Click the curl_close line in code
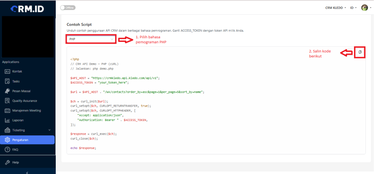The image size is (378, 174). click(84, 139)
